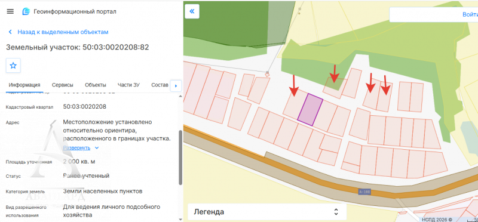Click the highlighted purple parcel on map
Screen dimensions: 478x222
point(310,110)
